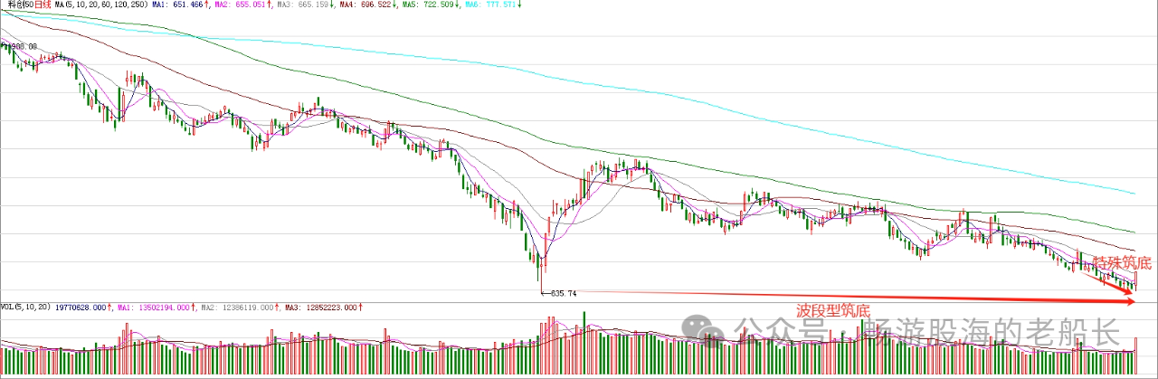Select the last volume bar on right
1158x379 pixels.
(x=1136, y=355)
